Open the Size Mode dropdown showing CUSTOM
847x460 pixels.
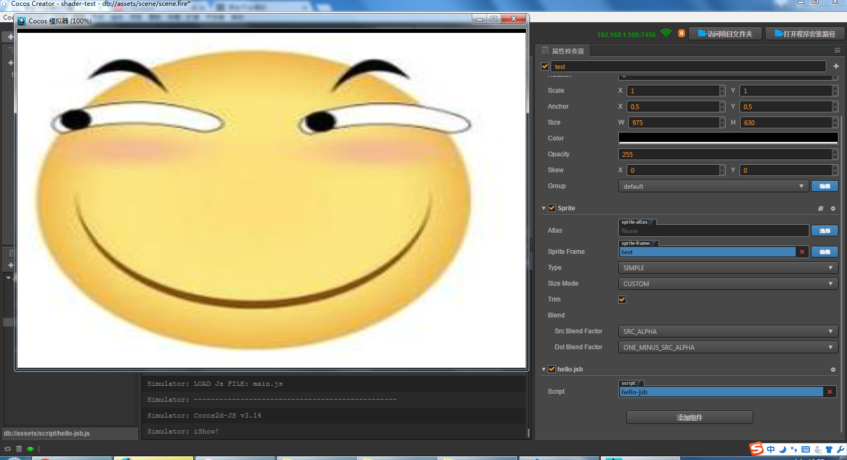coord(728,284)
